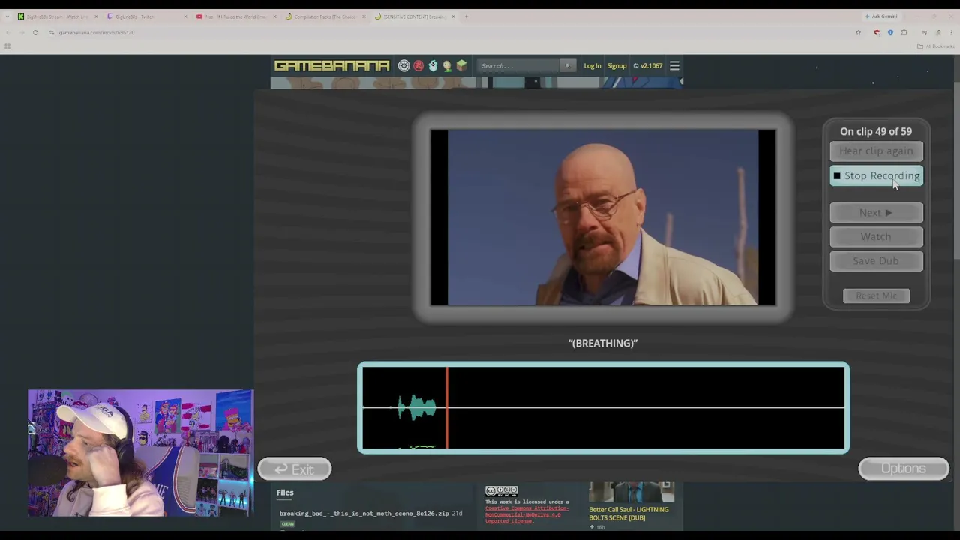Stop Recording the dub
Screen dimensions: 960x540
click(x=876, y=175)
